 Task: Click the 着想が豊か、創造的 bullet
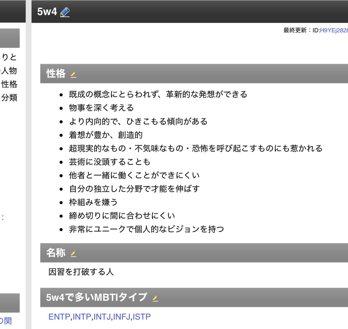pos(106,135)
